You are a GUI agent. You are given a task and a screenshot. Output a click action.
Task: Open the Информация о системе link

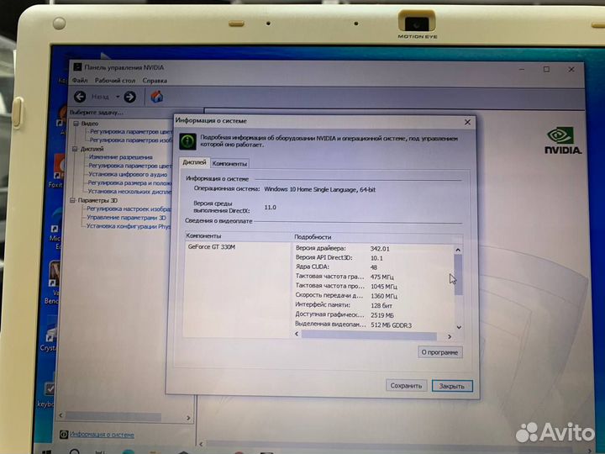coord(102,435)
